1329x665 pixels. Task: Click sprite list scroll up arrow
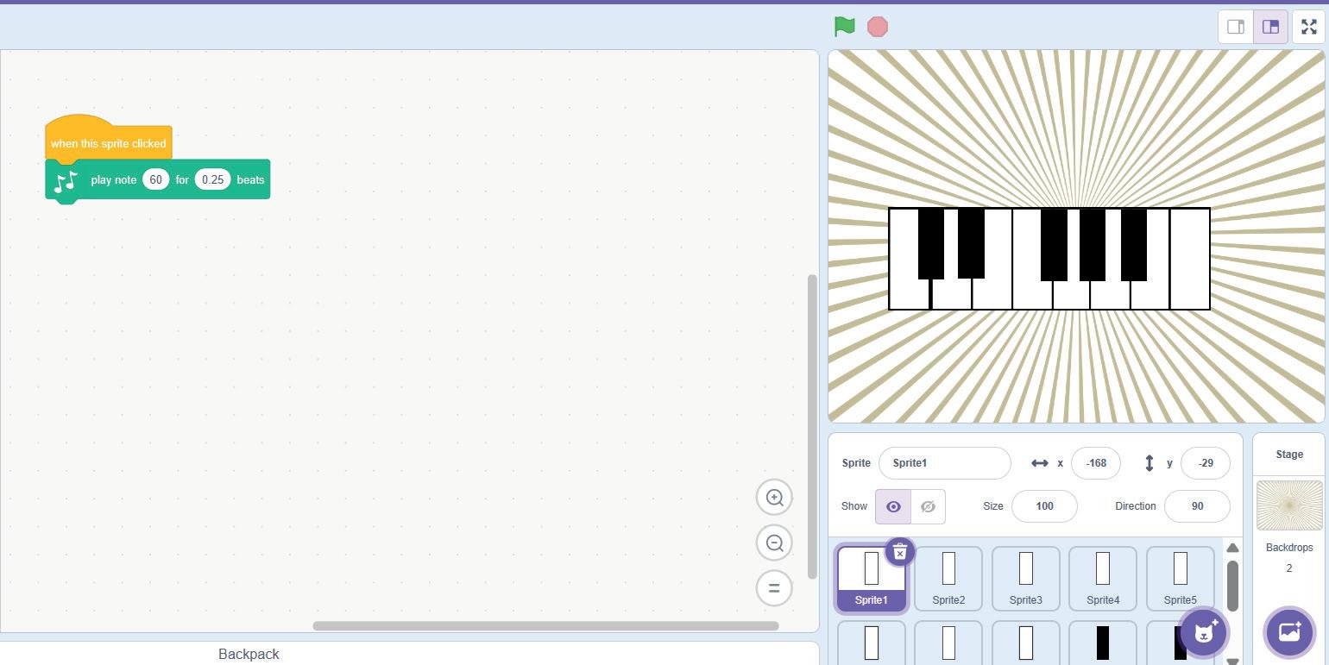click(x=1232, y=549)
